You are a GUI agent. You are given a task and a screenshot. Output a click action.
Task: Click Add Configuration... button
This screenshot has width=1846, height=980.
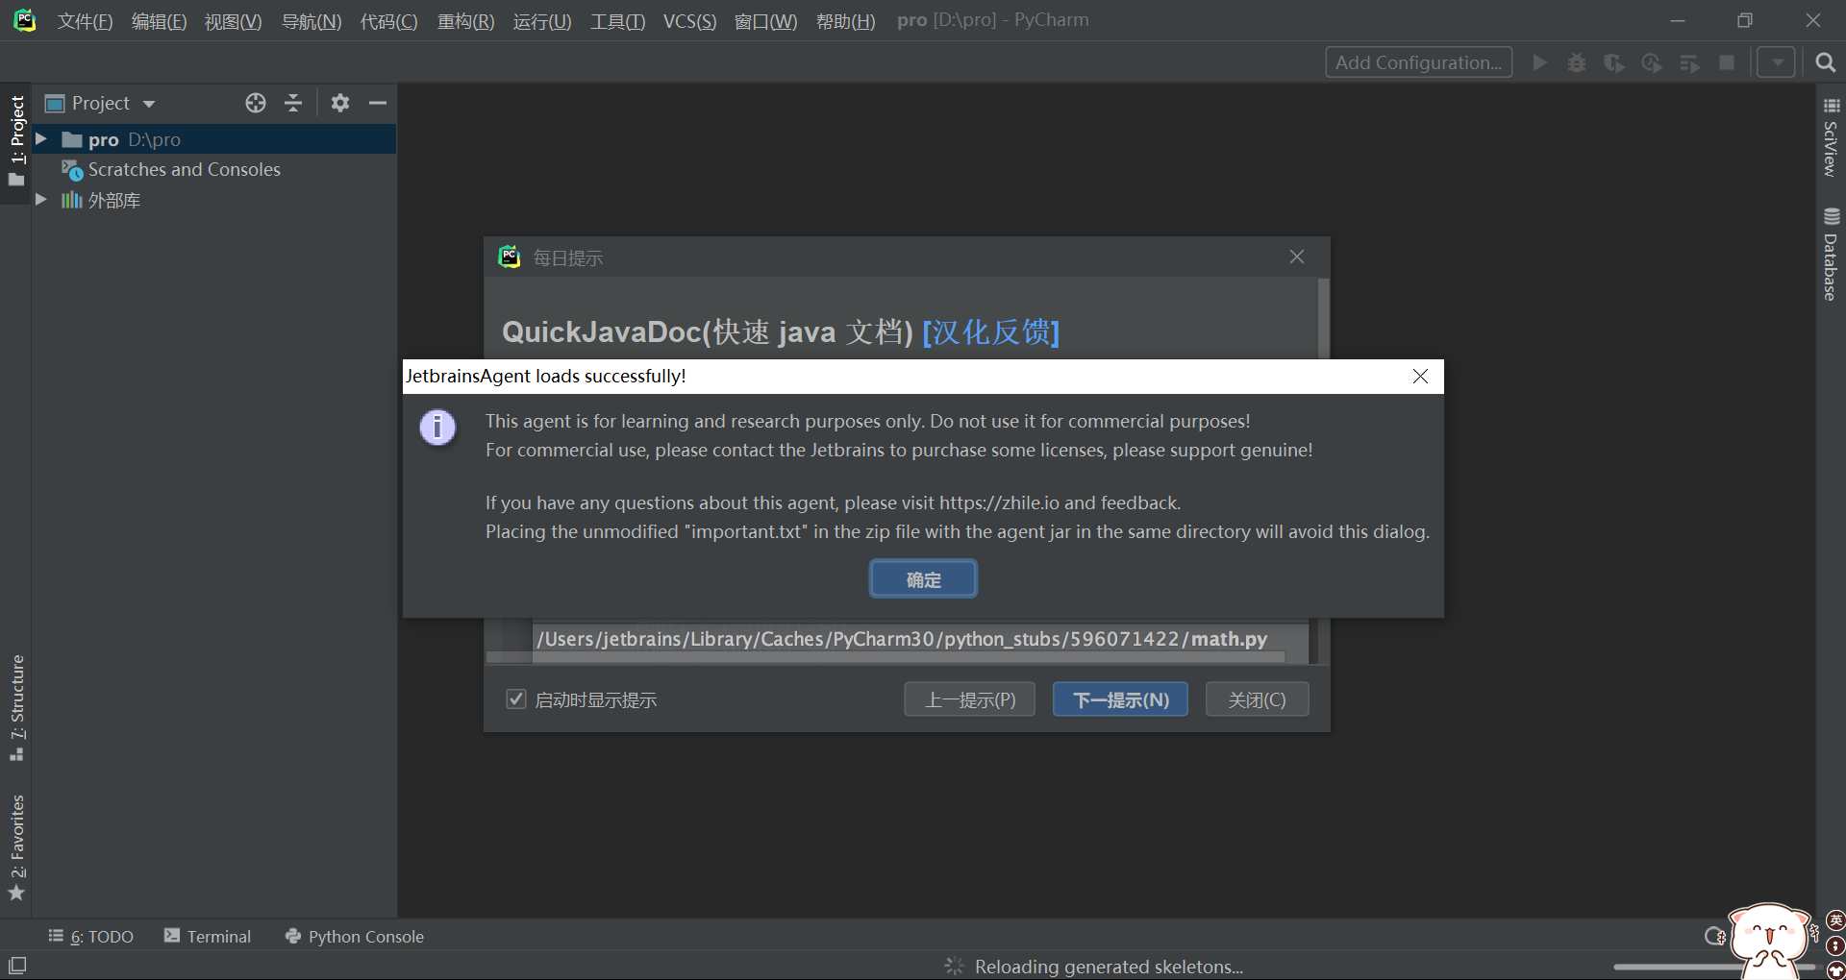tap(1418, 62)
